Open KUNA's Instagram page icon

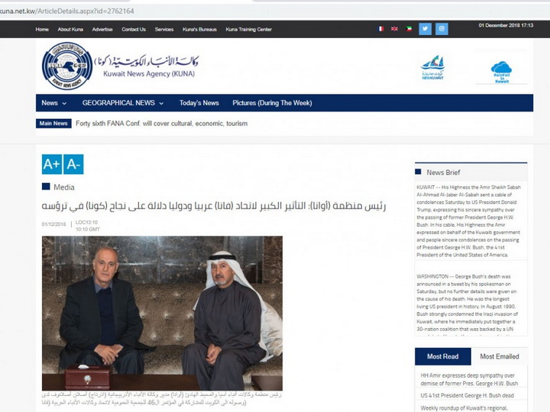pyautogui.click(x=442, y=29)
